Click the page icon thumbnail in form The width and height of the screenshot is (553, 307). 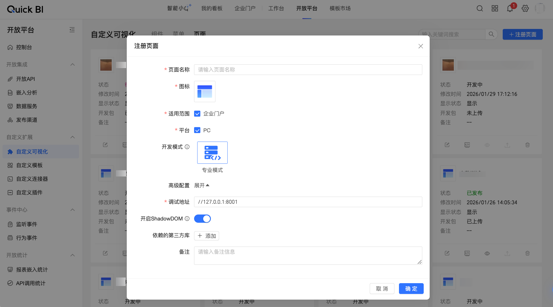(x=205, y=91)
